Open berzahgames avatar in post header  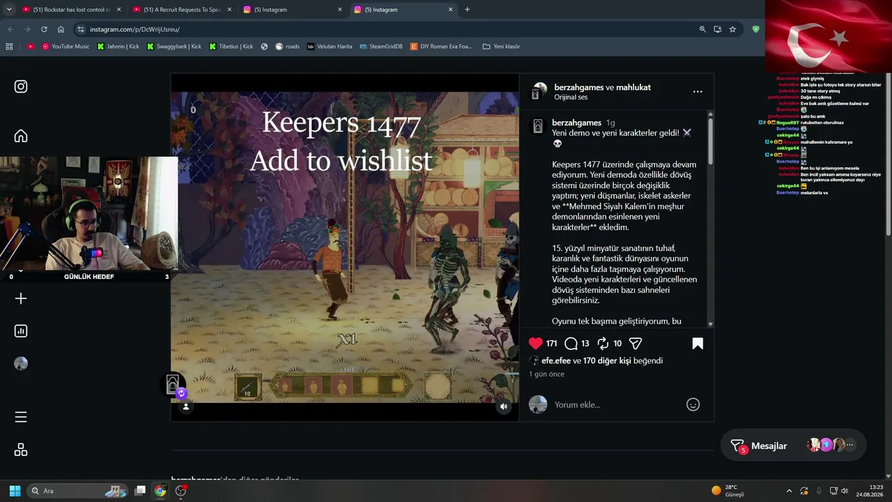pos(539,91)
